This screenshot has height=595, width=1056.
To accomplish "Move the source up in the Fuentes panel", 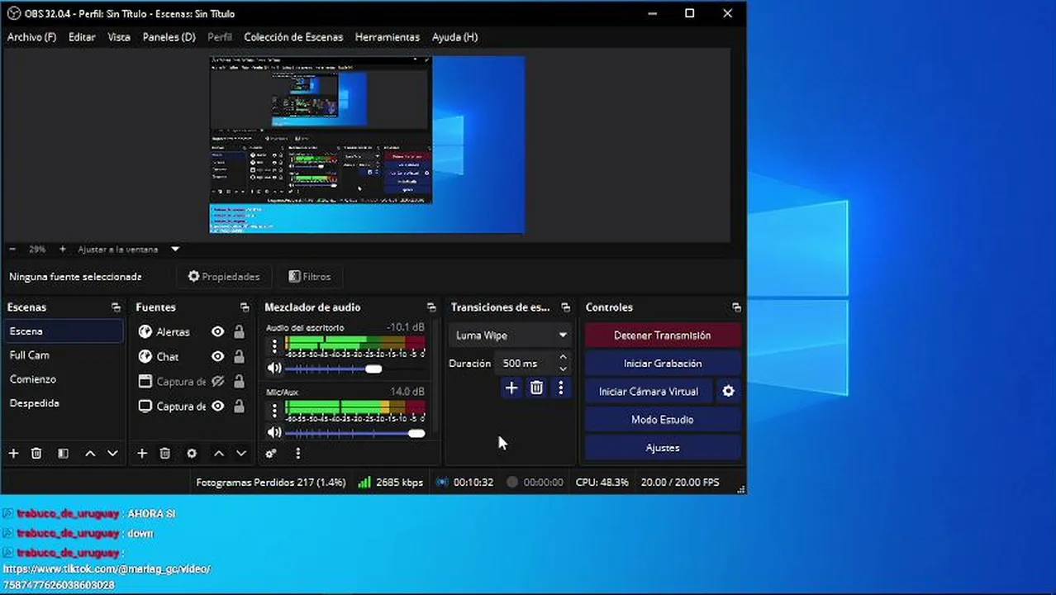I will pyautogui.click(x=219, y=454).
